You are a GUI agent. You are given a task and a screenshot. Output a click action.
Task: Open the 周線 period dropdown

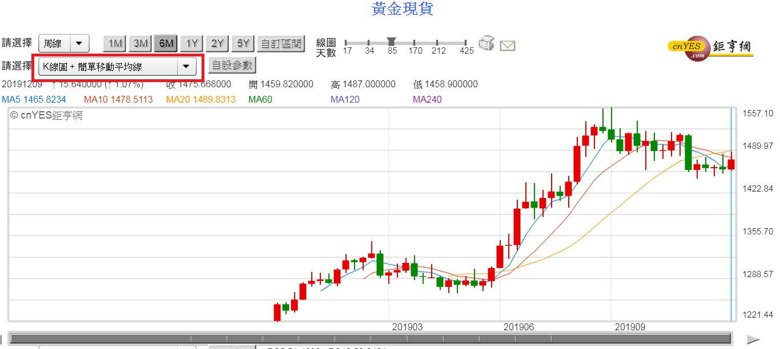64,43
